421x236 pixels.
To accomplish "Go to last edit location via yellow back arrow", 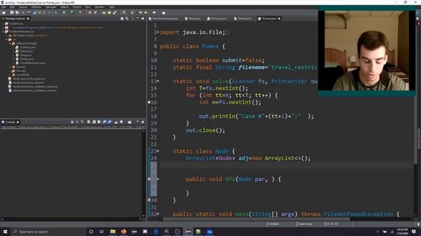I will [140, 12].
